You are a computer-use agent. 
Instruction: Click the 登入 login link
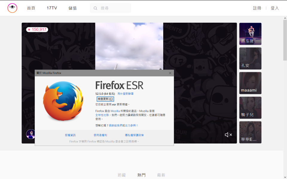(x=274, y=8)
